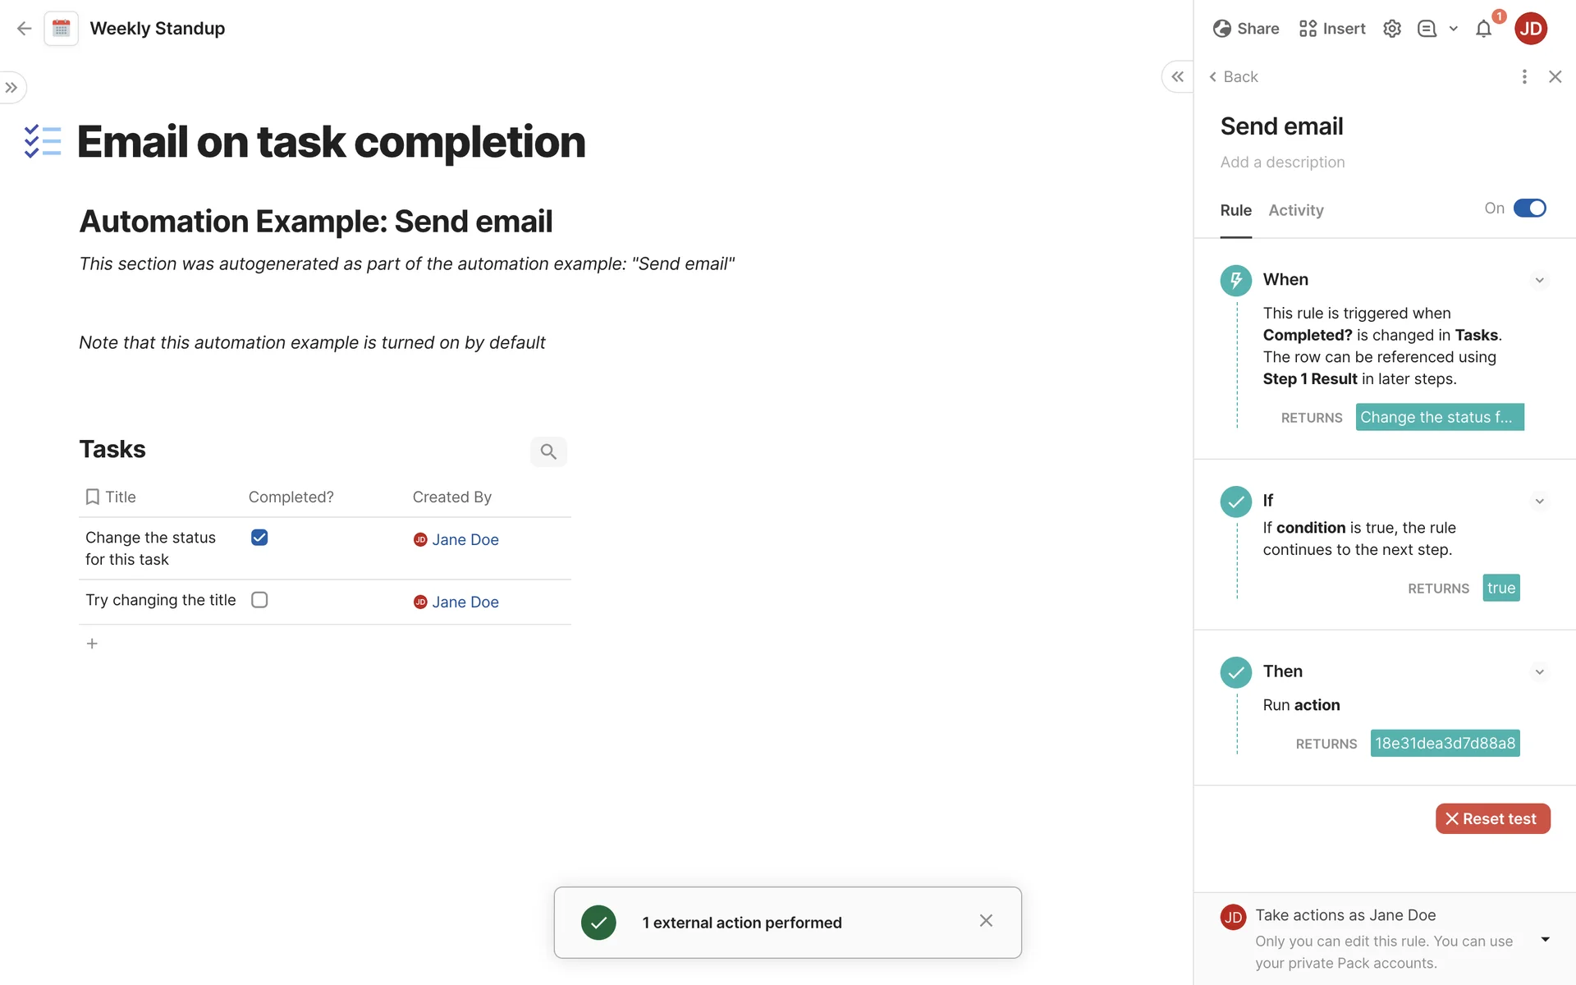Screen dimensions: 1576x985
Task: Open the settings gear icon
Action: 1391,29
